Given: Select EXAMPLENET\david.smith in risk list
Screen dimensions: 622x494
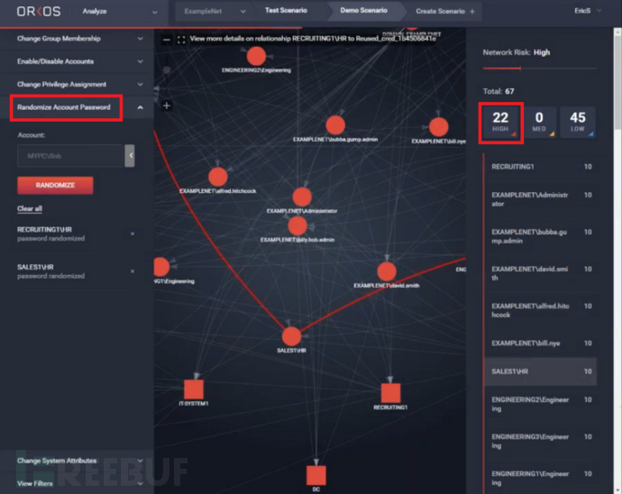Looking at the screenshot, I should tap(541, 273).
